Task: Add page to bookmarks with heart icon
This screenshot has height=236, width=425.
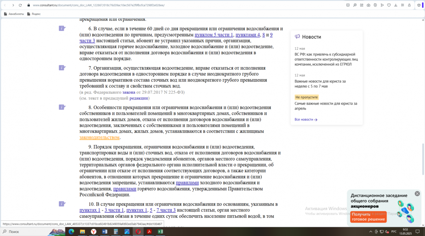Action: (x=389, y=5)
